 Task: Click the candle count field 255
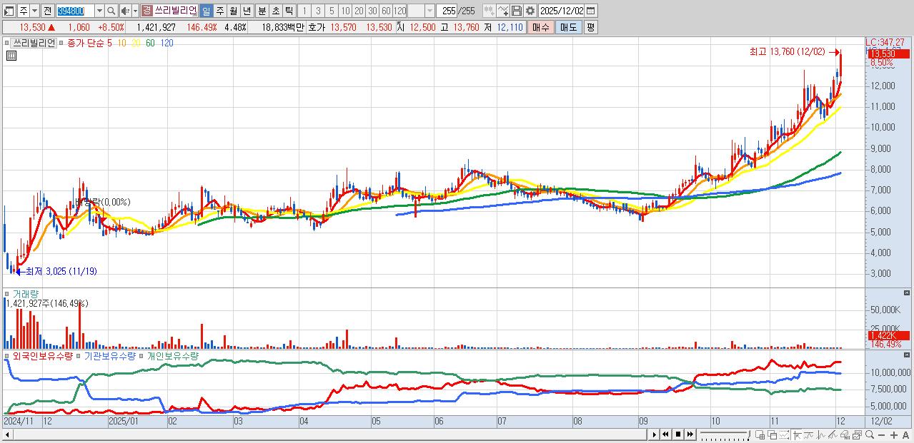coord(447,11)
